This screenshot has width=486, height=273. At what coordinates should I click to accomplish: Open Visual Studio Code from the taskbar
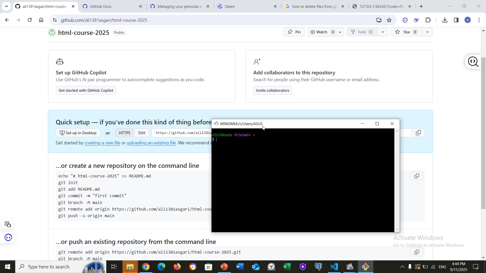point(334,267)
